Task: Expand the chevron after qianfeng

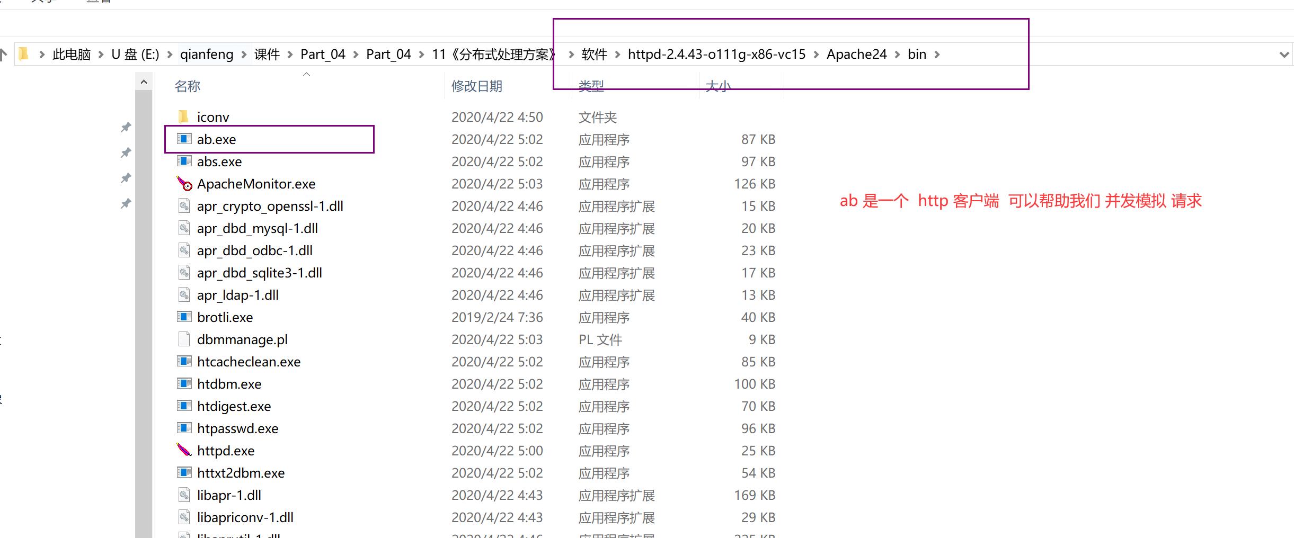Action: point(244,54)
